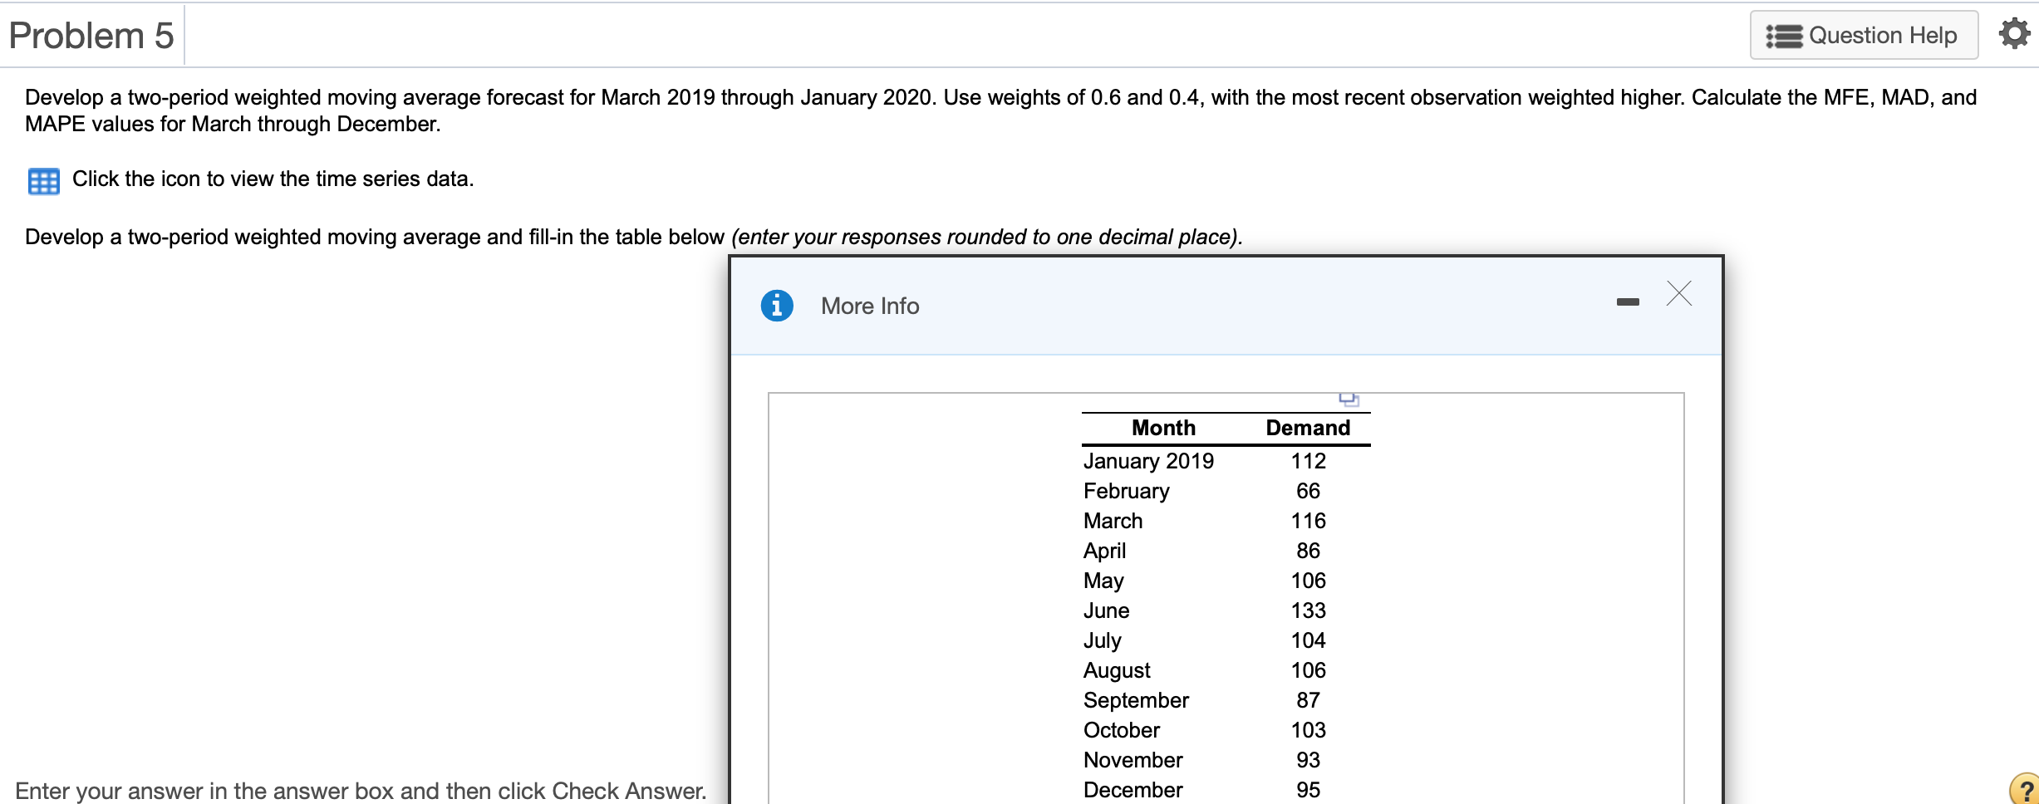Click the July demand value 104
This screenshot has height=804, width=2039.
[x=1308, y=640]
